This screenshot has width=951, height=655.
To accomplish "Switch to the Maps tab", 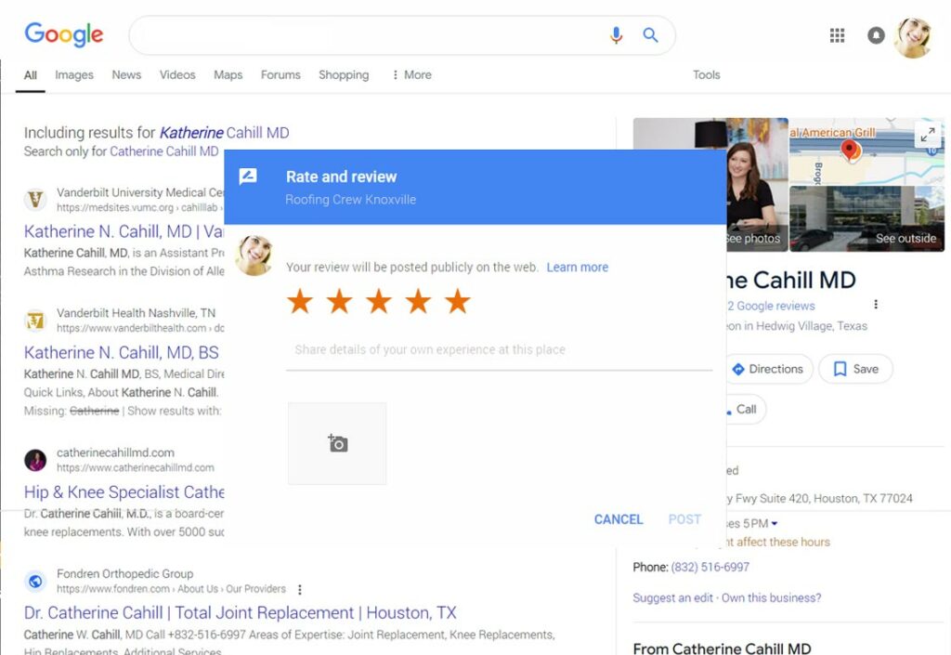I will (x=228, y=74).
